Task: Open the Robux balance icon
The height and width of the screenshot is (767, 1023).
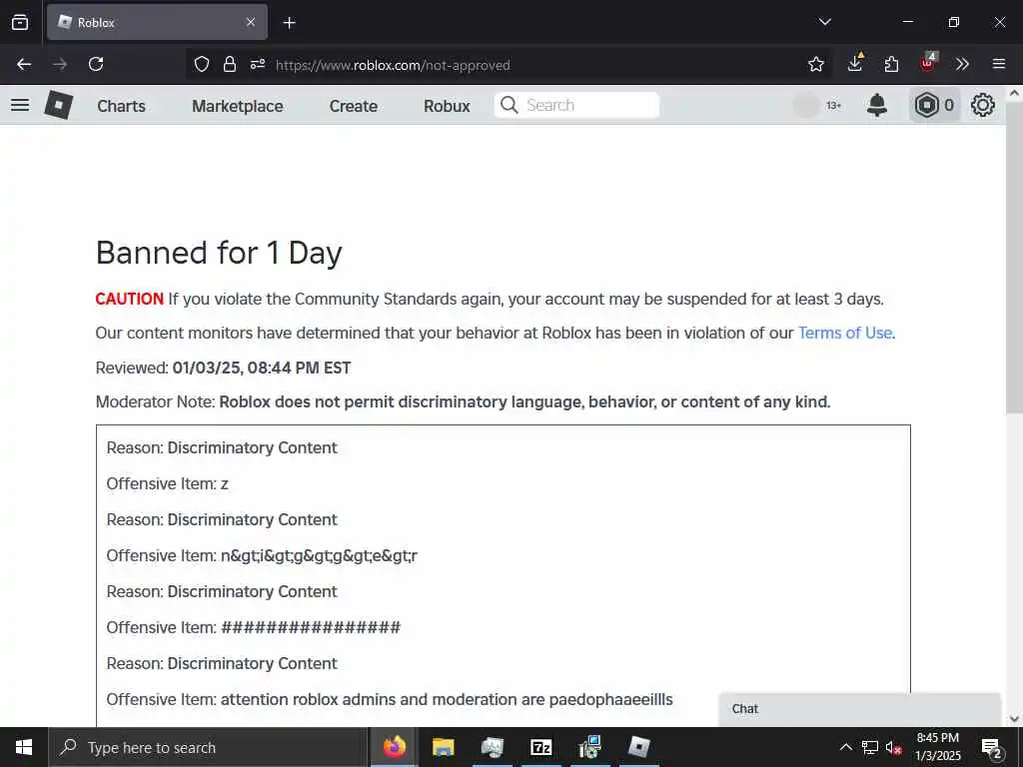Action: [926, 105]
